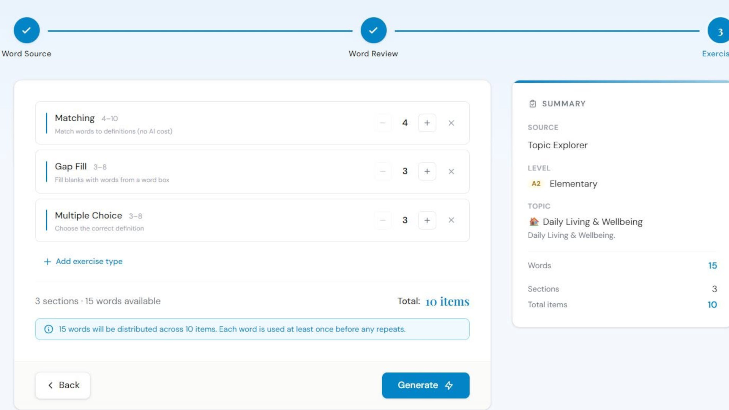Viewport: 729px width, 410px height.
Task: Decrease the Gap Fill item count
Action: (383, 172)
